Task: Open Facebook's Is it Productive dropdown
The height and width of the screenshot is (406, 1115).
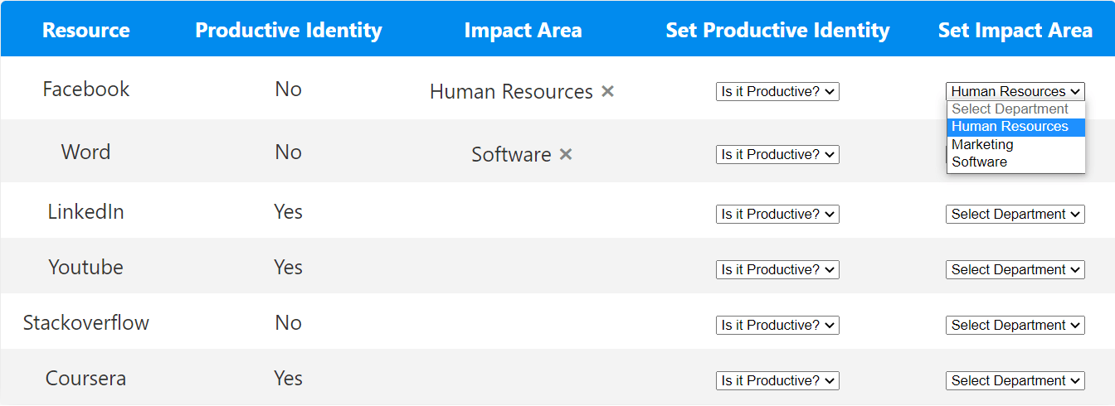Action: (x=777, y=91)
